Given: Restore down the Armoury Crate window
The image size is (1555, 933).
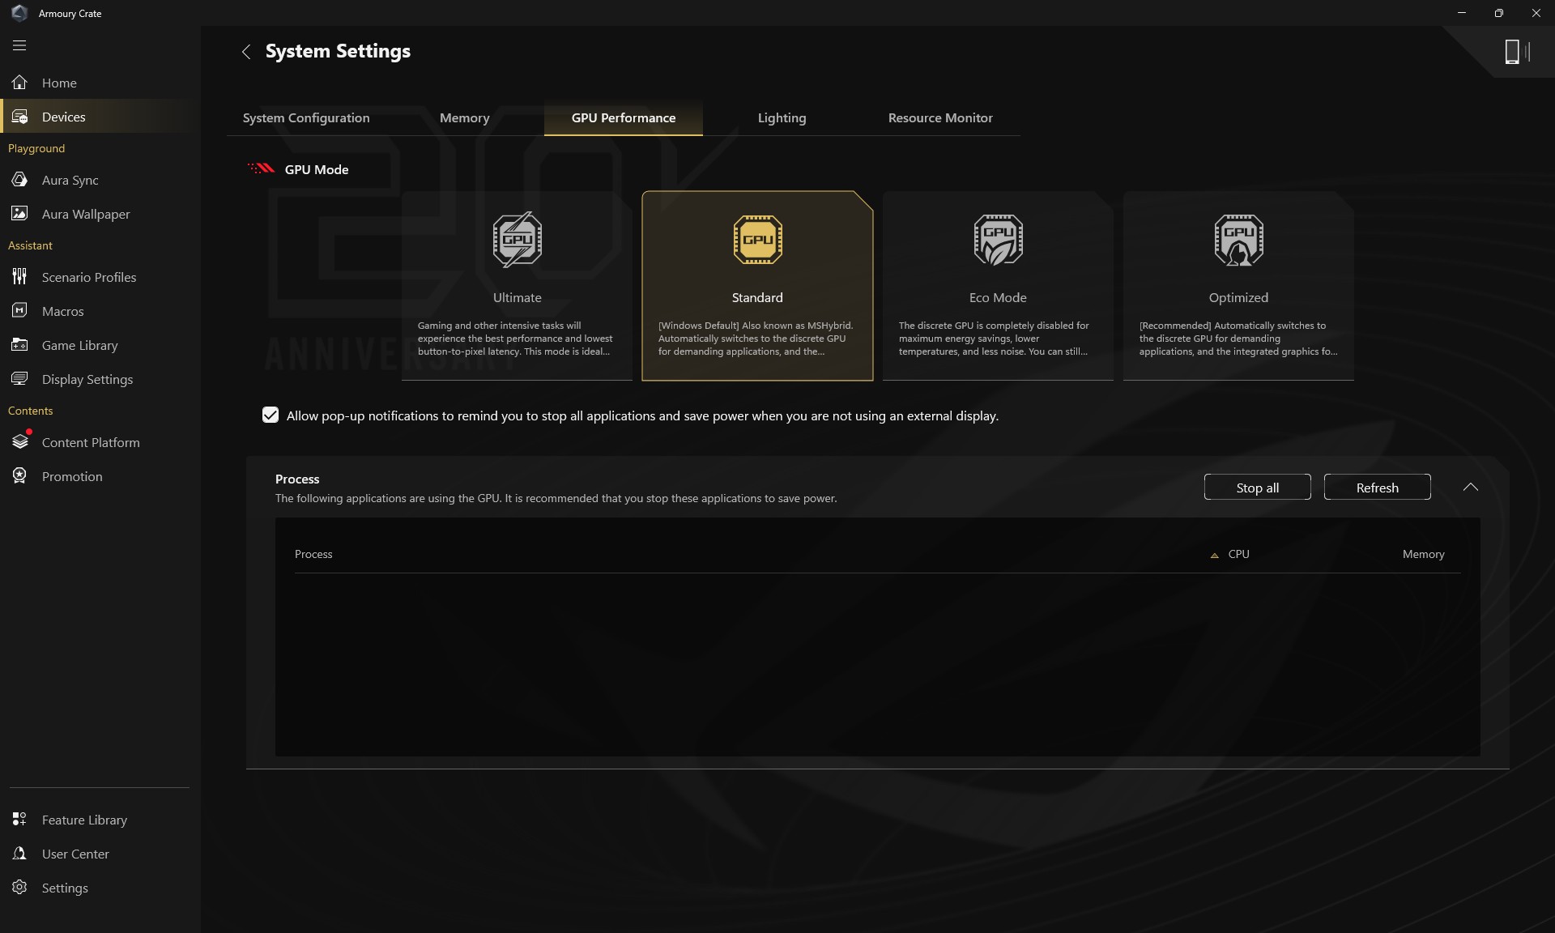Looking at the screenshot, I should (x=1498, y=13).
